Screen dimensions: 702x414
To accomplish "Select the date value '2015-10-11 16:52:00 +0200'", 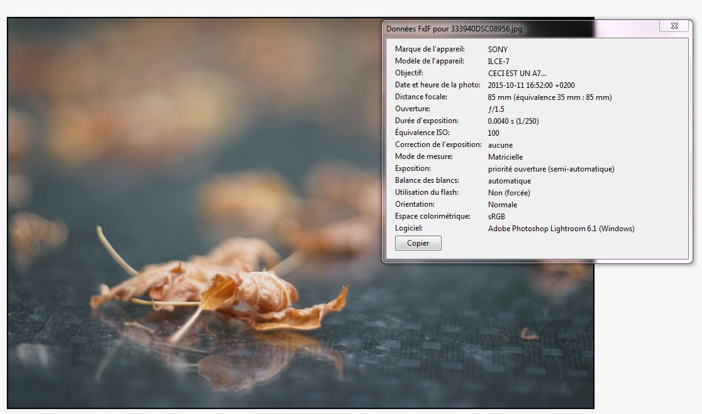I will 532,85.
